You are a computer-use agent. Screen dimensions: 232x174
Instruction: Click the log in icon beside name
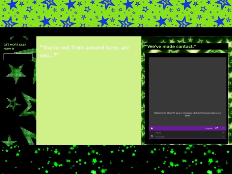[223, 133]
